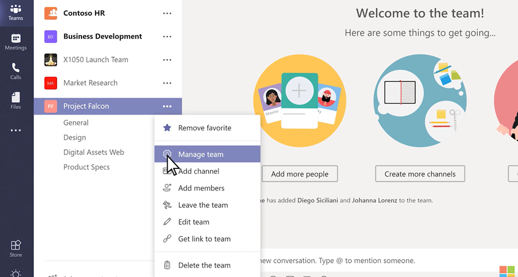The height and width of the screenshot is (277, 518).
Task: Show more apps ellipsis in left rail
Action: click(x=16, y=130)
